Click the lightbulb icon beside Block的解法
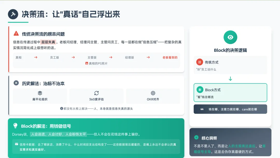280x158 pixels. tap(15, 126)
